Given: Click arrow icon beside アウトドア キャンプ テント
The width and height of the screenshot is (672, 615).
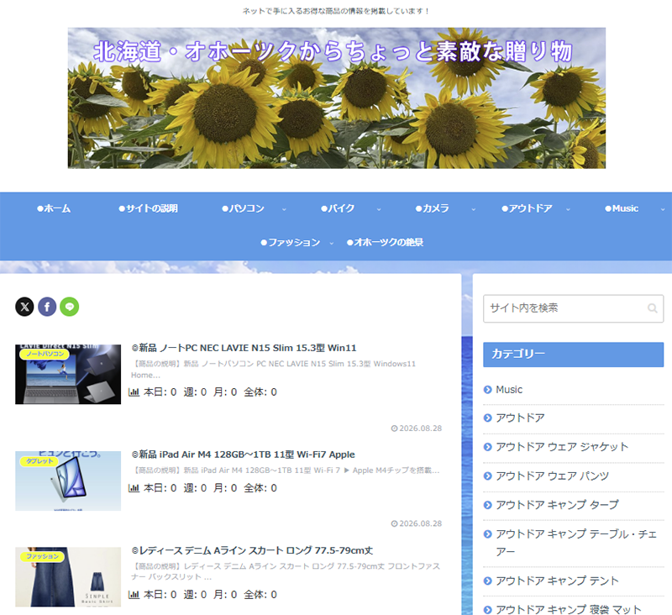Looking at the screenshot, I should [x=487, y=581].
